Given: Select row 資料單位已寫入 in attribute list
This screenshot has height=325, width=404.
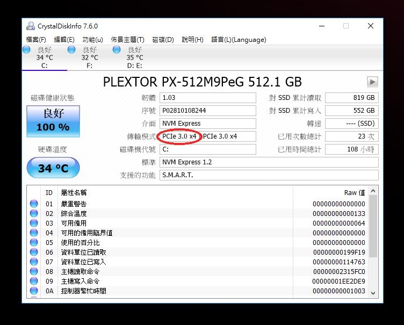Looking at the screenshot, I should 198,262.
